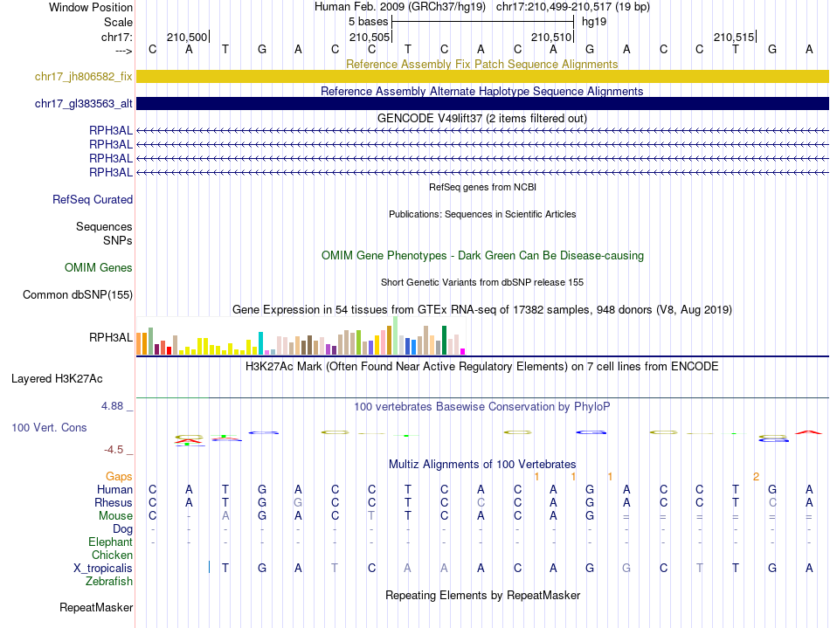
Task: Open Reference Assembly Fix Patch Sequence Alignments title
Action: tap(481, 64)
